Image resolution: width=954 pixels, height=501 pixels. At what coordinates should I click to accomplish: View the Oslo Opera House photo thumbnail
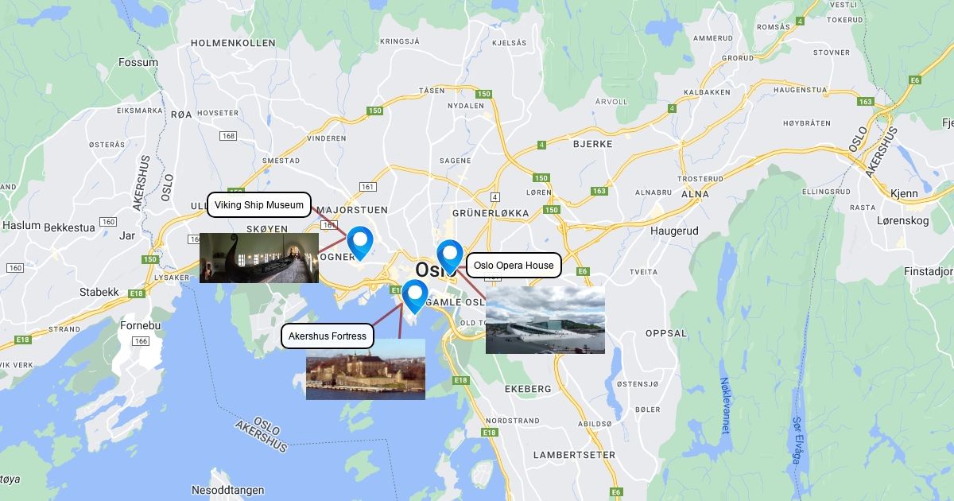pos(545,320)
